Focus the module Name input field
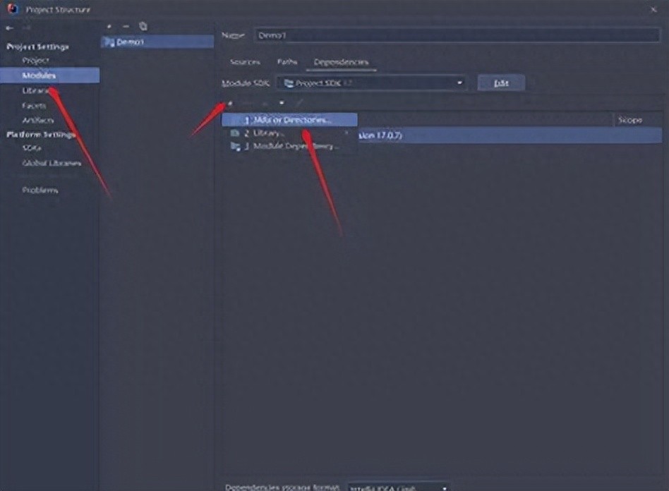Image resolution: width=669 pixels, height=491 pixels. point(457,35)
